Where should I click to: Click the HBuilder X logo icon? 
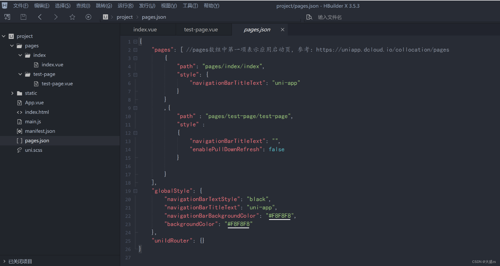click(5, 5)
